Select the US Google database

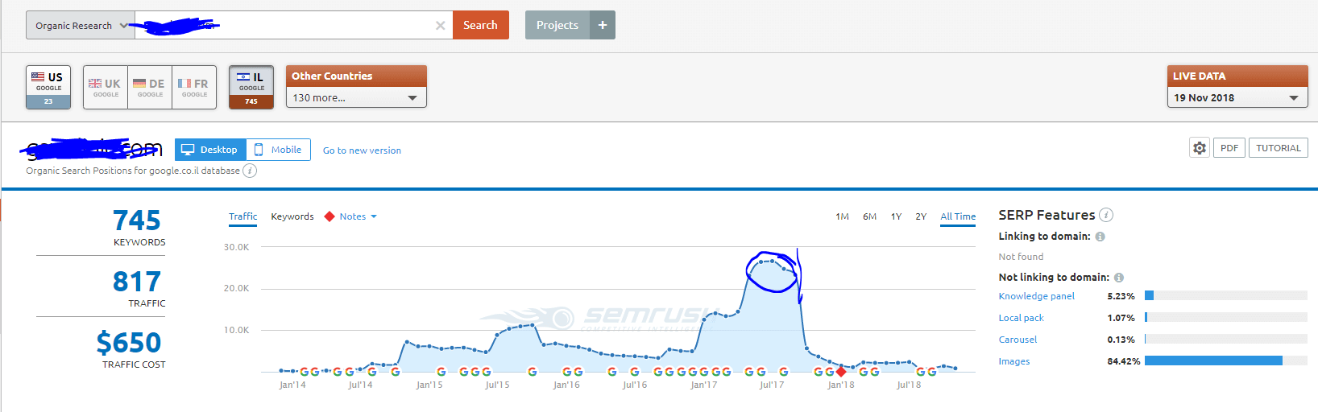[48, 87]
